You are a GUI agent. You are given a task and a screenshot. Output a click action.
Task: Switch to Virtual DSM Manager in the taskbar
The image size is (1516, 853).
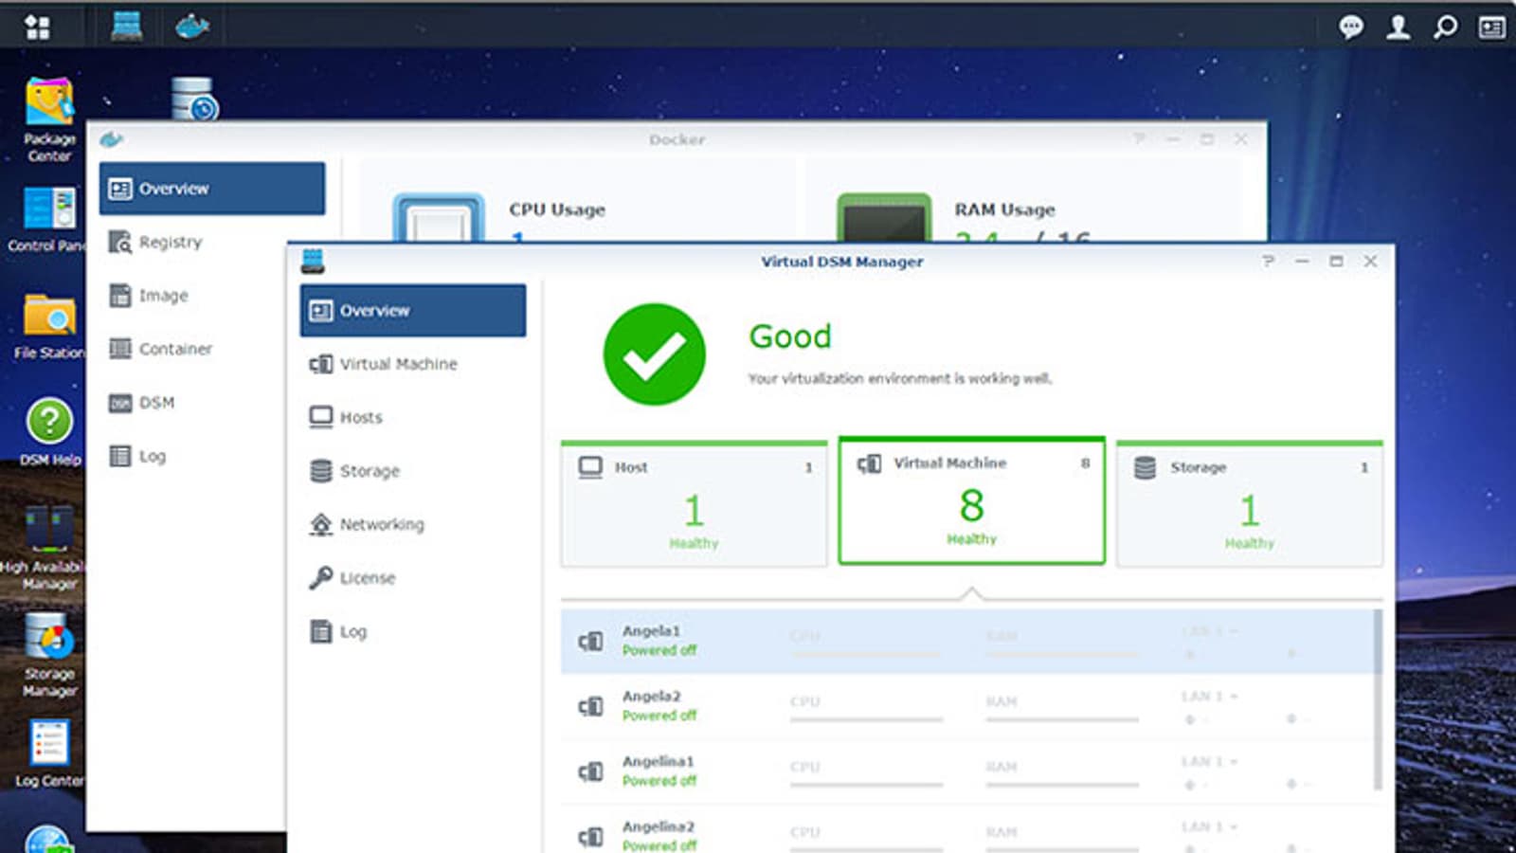(127, 26)
